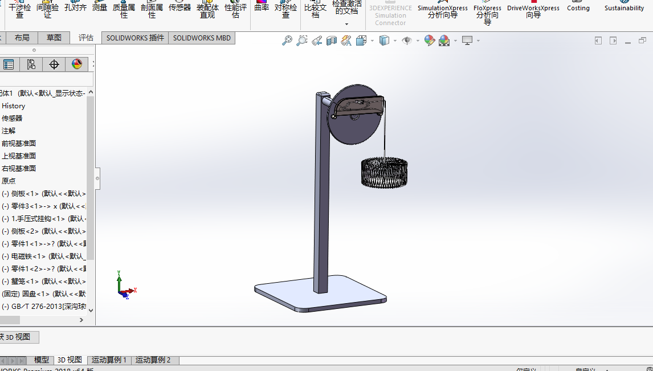
Task: Toggle the Hide/Show Items eye icon
Action: point(406,40)
